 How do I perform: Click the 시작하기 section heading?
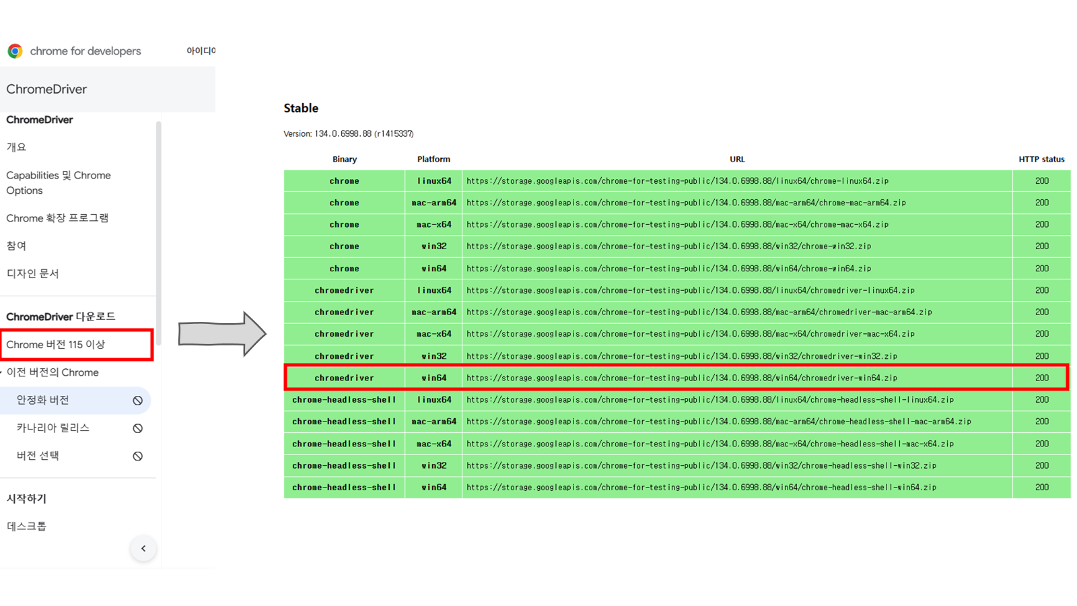click(26, 499)
